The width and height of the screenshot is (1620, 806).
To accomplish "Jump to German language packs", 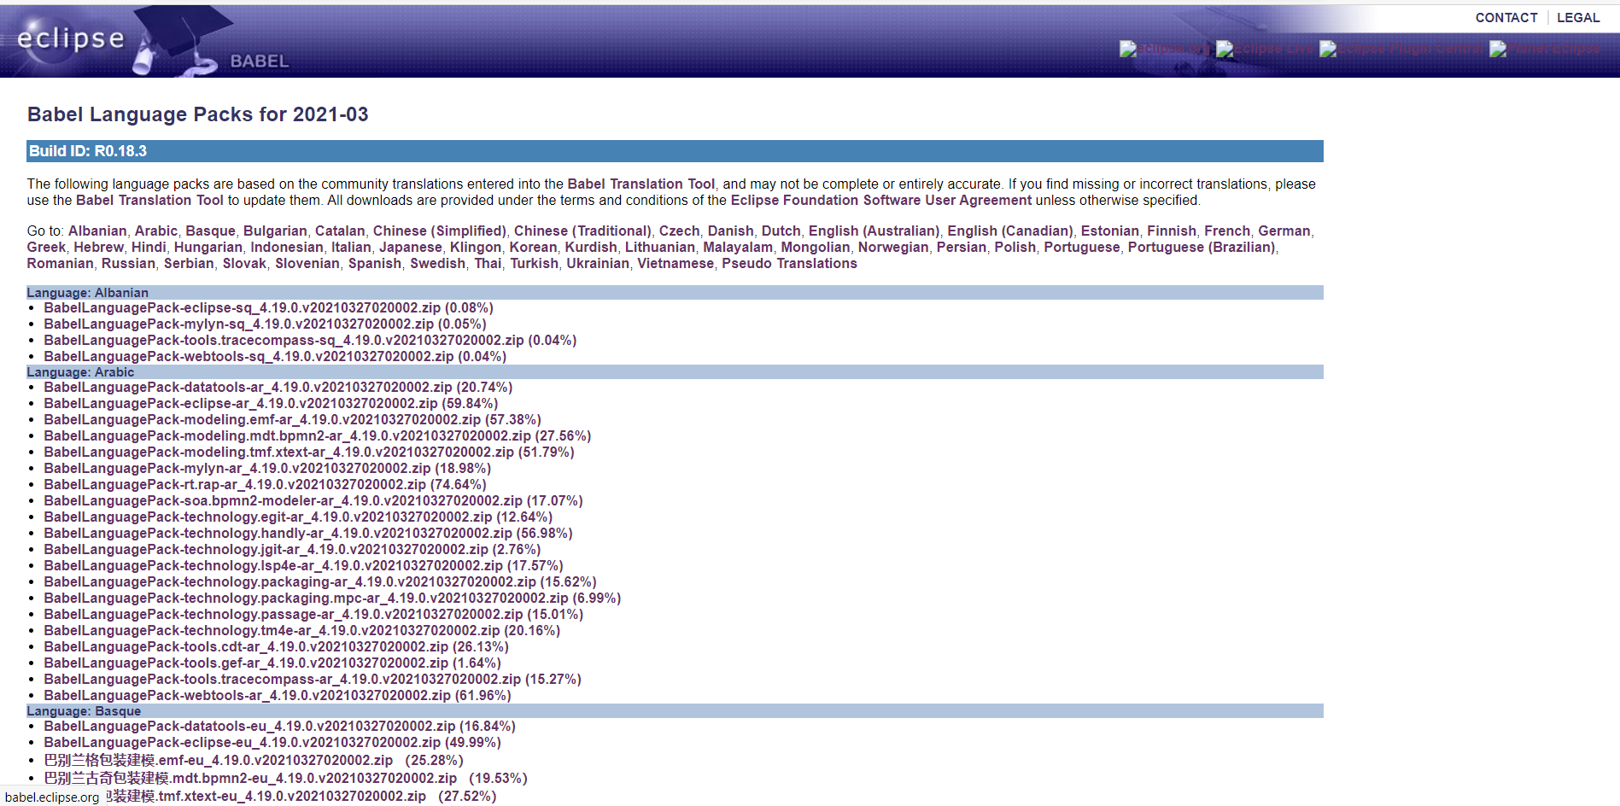I will [1284, 231].
